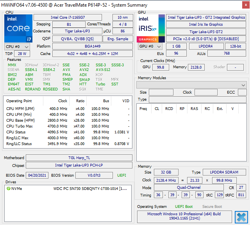This screenshot has height=225, width=250.
Task: Click the green NVMe drive status icon
Action: click(9, 189)
